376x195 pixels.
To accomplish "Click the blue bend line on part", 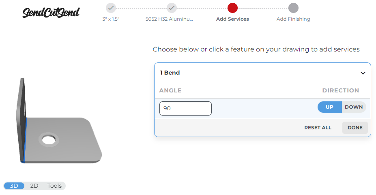I will pos(25,140).
